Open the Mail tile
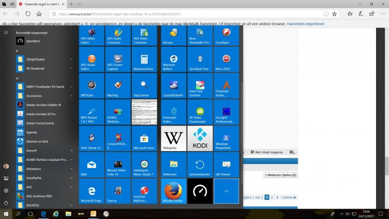The image size is (389, 219). pos(92,165)
